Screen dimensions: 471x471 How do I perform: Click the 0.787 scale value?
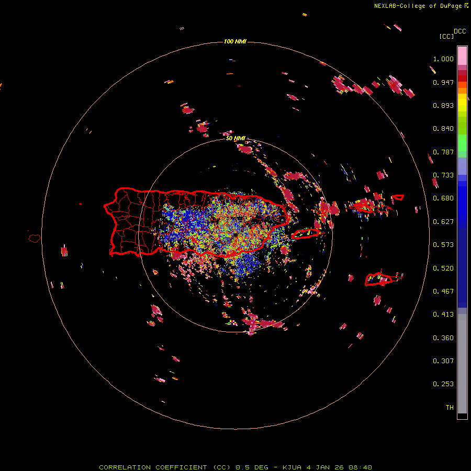pos(443,152)
